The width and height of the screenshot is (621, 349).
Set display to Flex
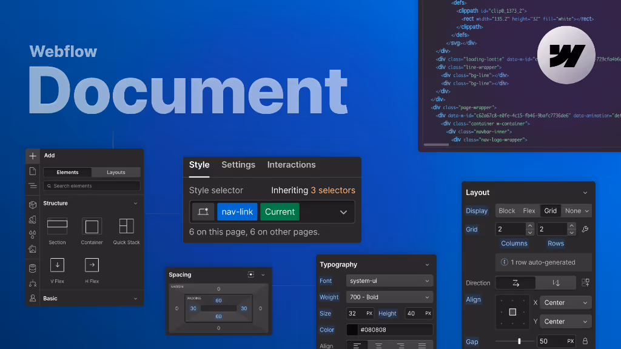(529, 211)
